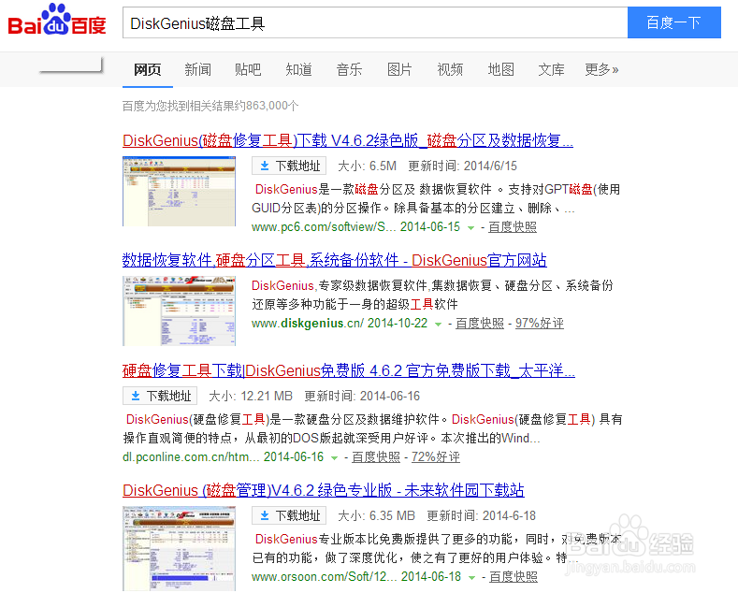Expand the 更多» menu
This screenshot has height=593, width=738.
click(x=601, y=69)
